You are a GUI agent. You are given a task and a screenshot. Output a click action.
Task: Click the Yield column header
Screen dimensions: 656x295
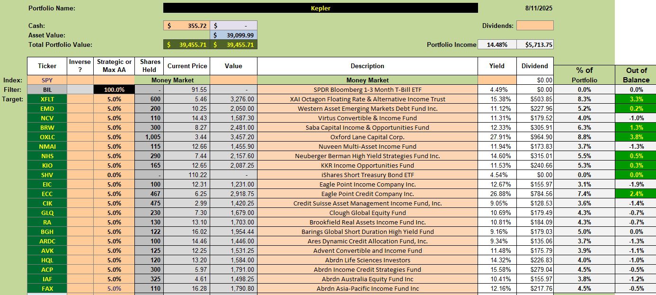pos(497,66)
